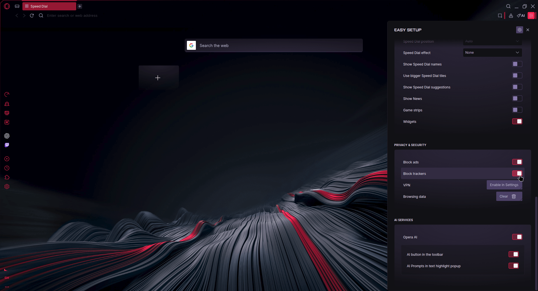Click the AI button in toolbar
This screenshot has height=291, width=538.
point(521,16)
